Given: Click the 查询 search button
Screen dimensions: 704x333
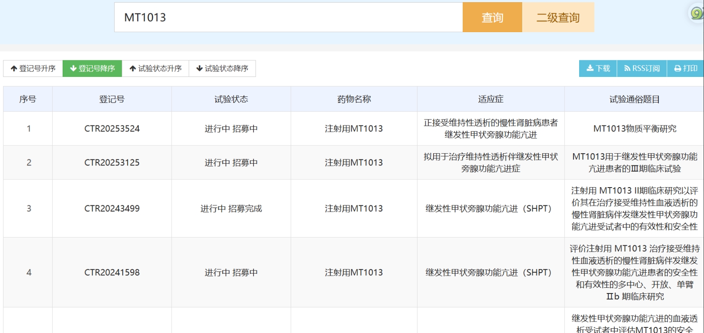Looking at the screenshot, I should 492,17.
